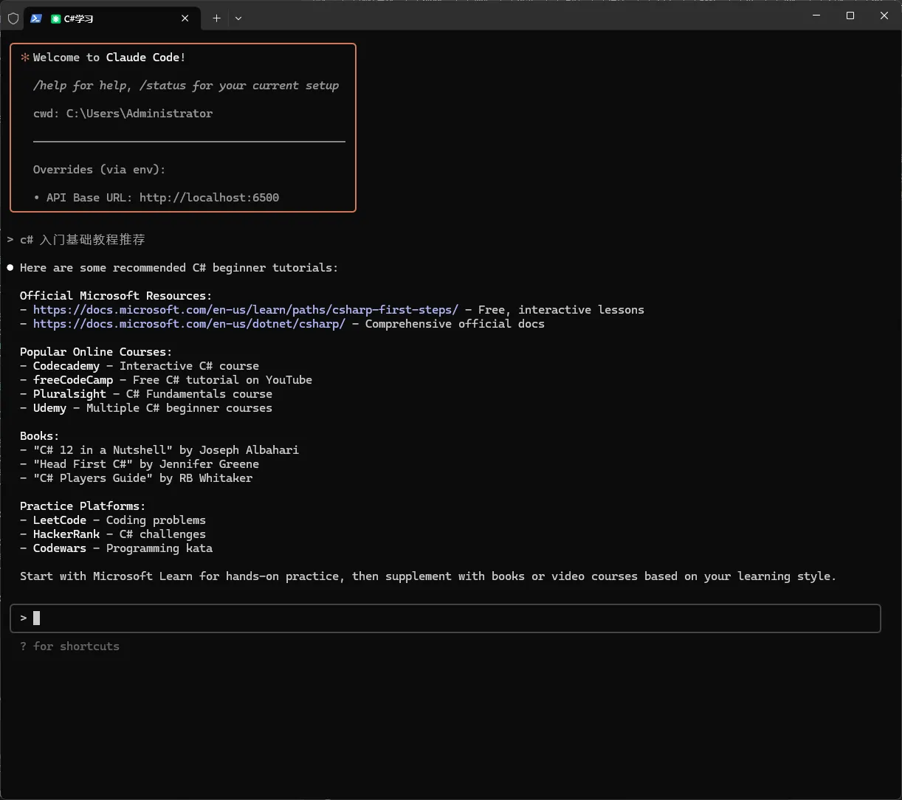Image resolution: width=902 pixels, height=800 pixels.
Task: Select the C#学习 tab
Action: (x=111, y=18)
